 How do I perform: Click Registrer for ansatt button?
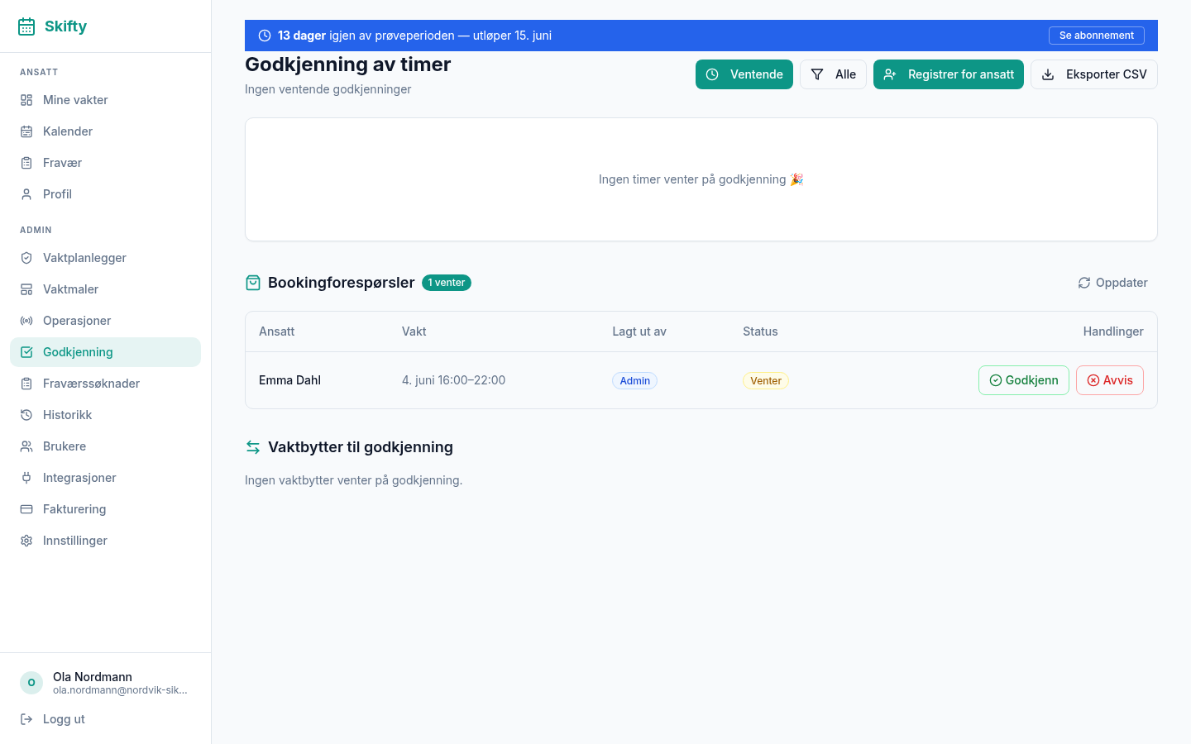(949, 74)
